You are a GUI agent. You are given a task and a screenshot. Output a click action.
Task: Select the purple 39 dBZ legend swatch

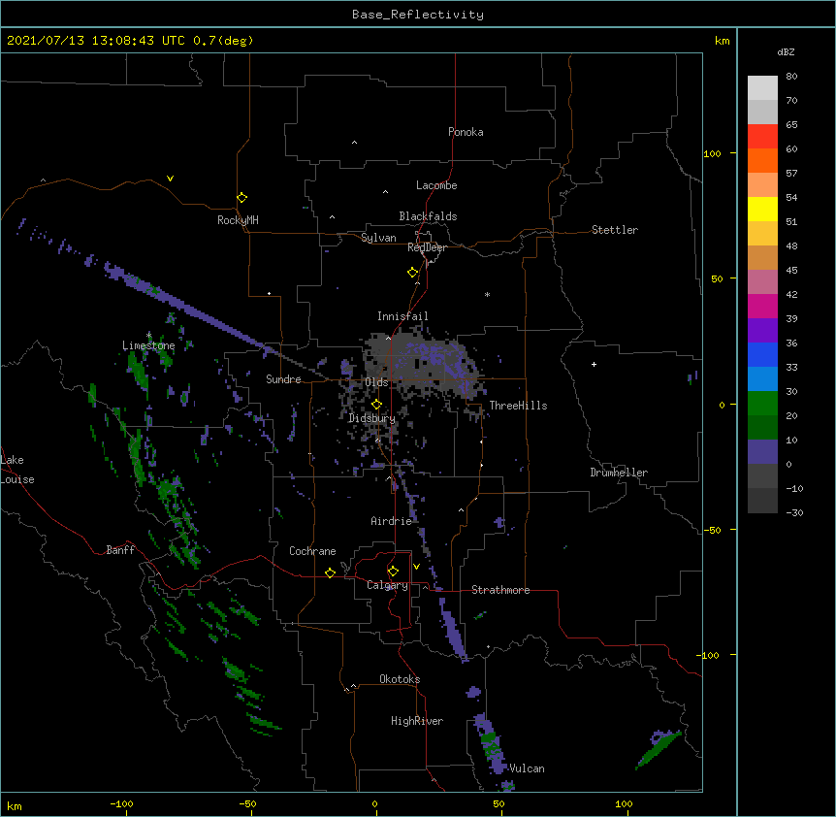click(x=762, y=330)
